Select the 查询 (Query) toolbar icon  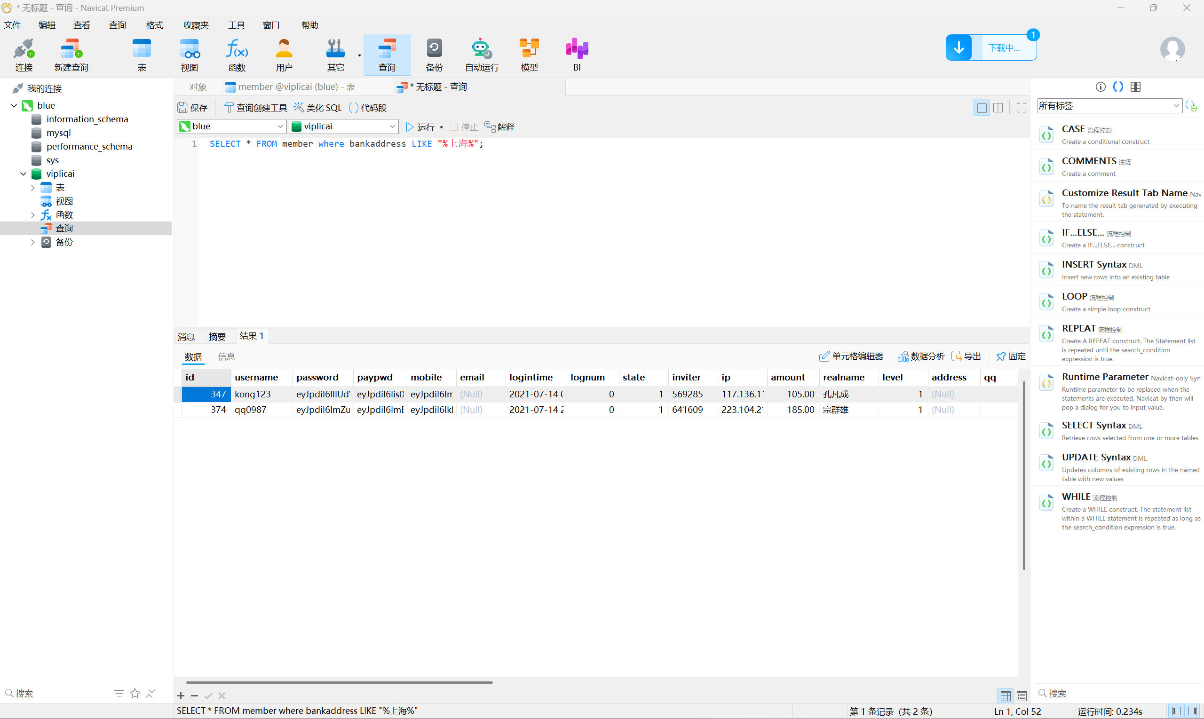[387, 55]
